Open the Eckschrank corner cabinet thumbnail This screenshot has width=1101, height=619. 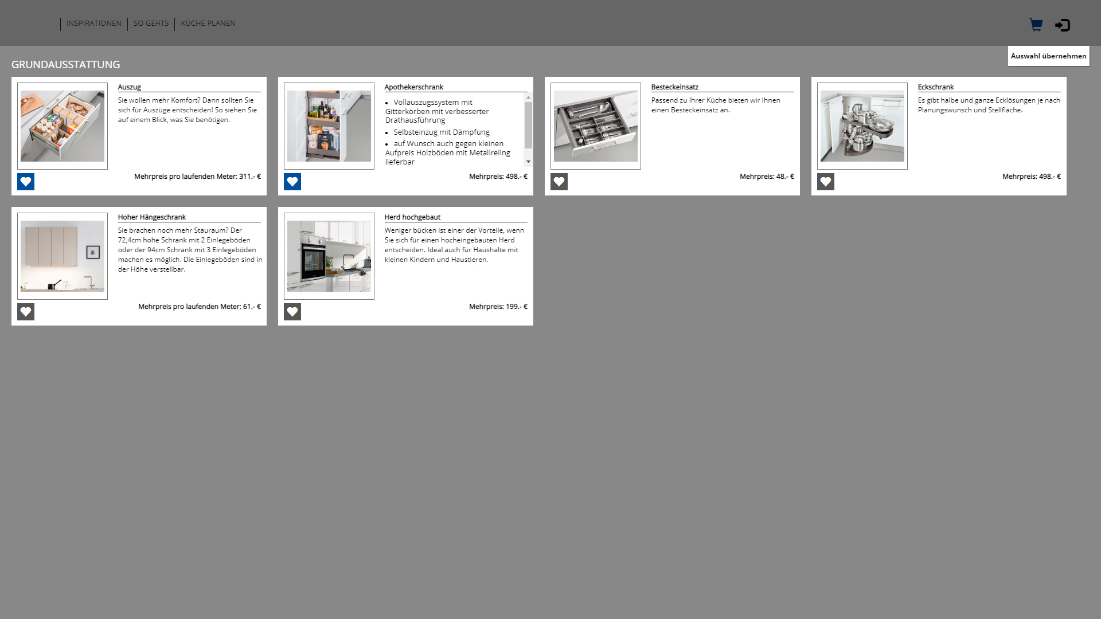coord(862,126)
